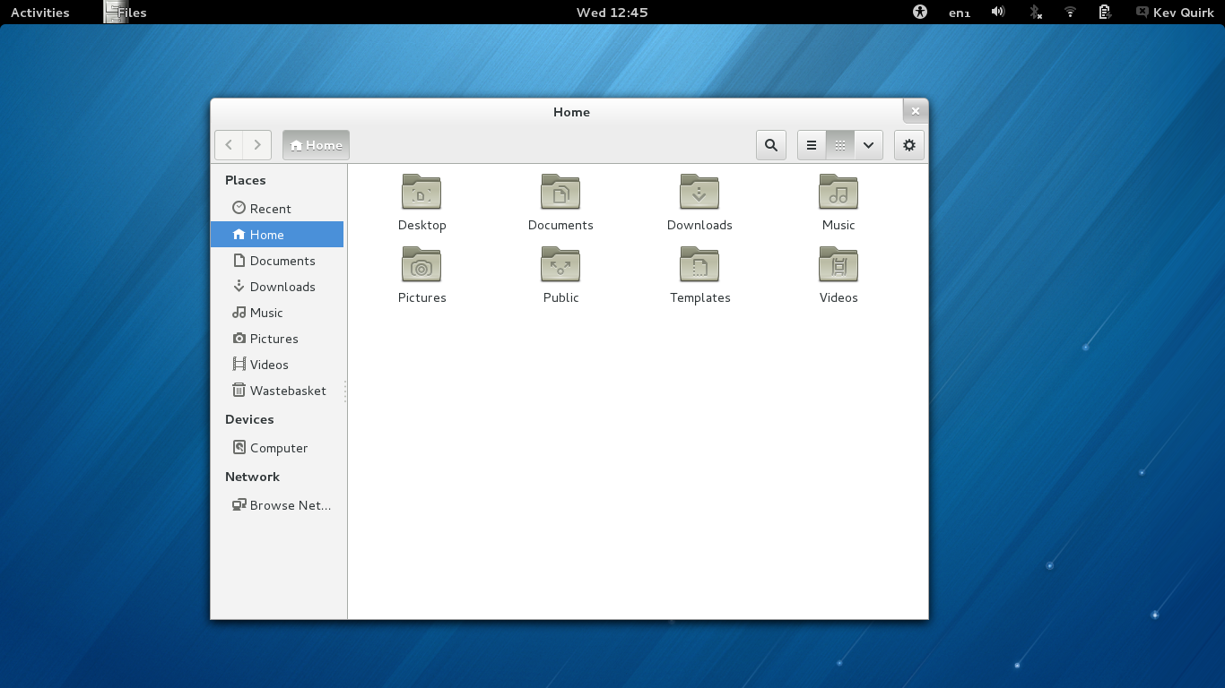Click the Home path bar button
This screenshot has height=688, width=1225.
[x=316, y=145]
